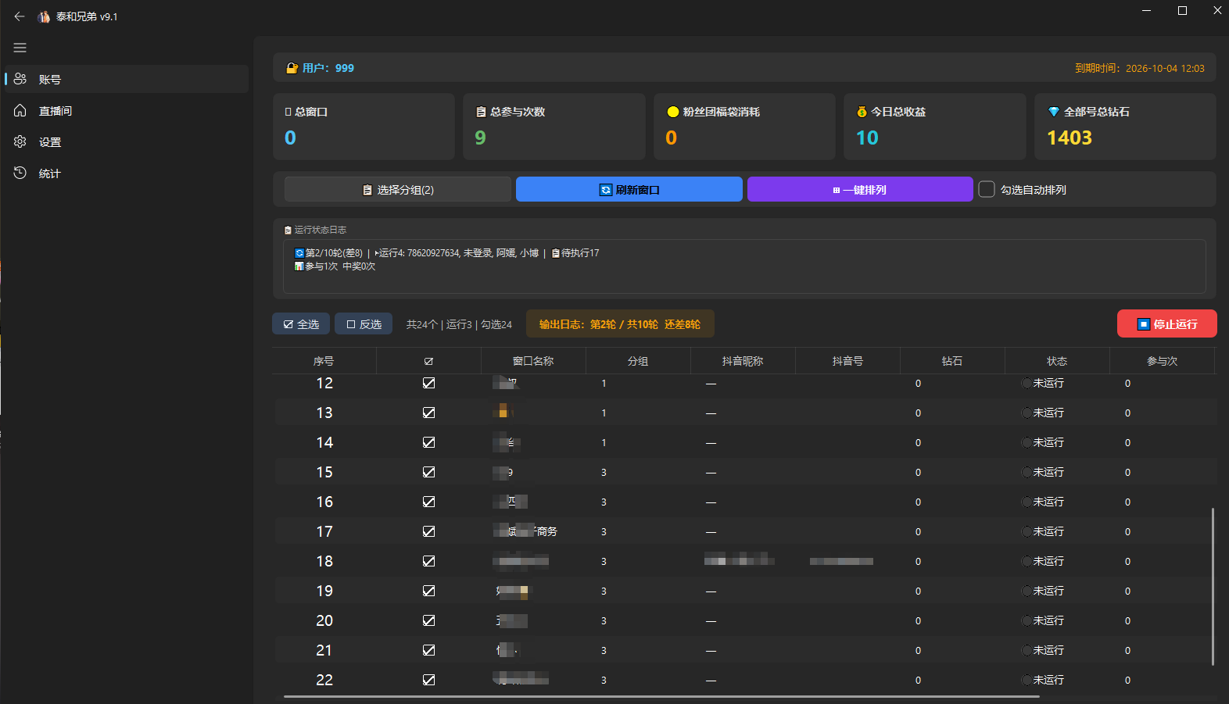Click the 刷新窗口 refresh button
The image size is (1229, 704).
pos(629,189)
